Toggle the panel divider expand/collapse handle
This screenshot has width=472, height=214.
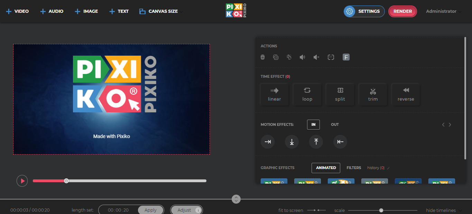click(x=236, y=199)
